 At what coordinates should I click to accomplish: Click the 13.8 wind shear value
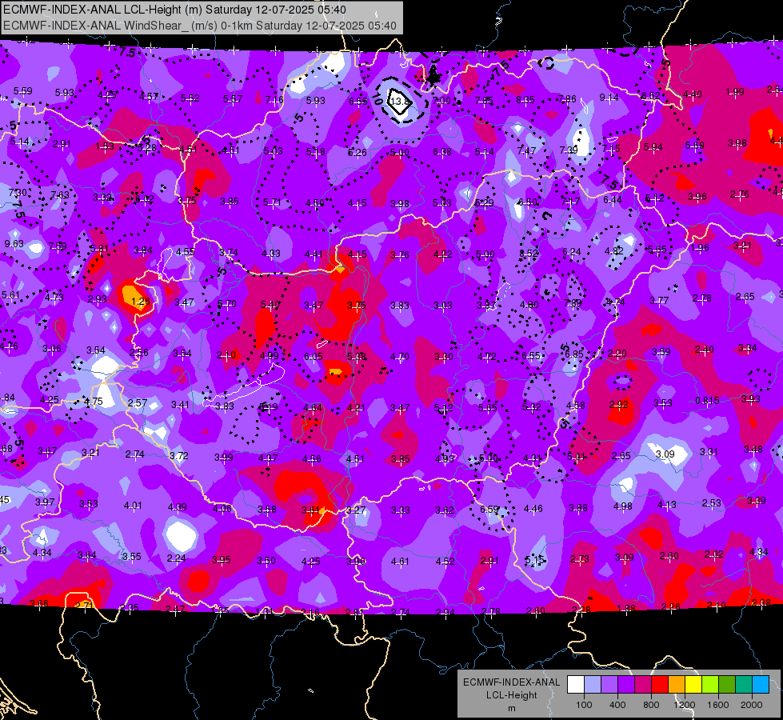click(400, 101)
